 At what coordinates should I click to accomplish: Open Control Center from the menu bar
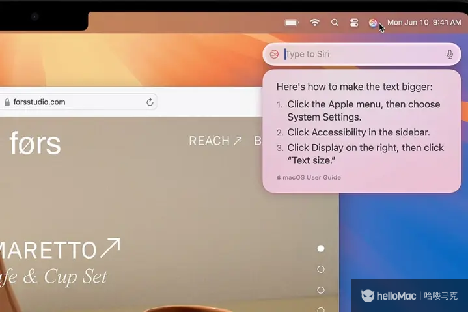click(354, 23)
